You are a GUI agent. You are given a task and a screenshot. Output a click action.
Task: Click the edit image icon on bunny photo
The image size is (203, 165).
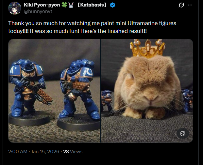click(x=183, y=134)
